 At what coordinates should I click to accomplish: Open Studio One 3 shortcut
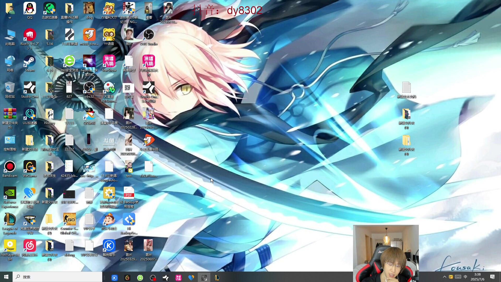30,87
